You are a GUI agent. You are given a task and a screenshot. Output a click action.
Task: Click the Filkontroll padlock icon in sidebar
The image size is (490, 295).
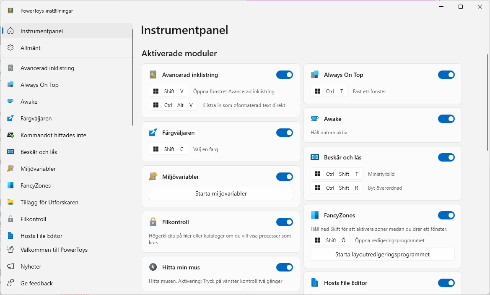(x=11, y=219)
